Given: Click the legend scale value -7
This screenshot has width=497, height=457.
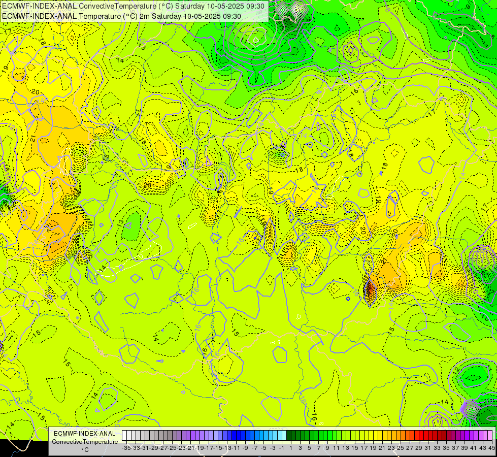Looking at the screenshot, I should pyautogui.click(x=254, y=448).
